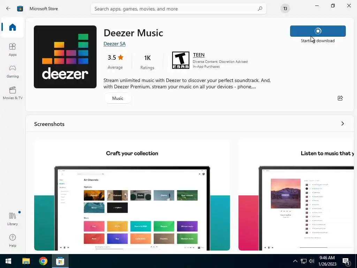Open the Deezer SA publisher link
357x268 pixels.
point(114,44)
